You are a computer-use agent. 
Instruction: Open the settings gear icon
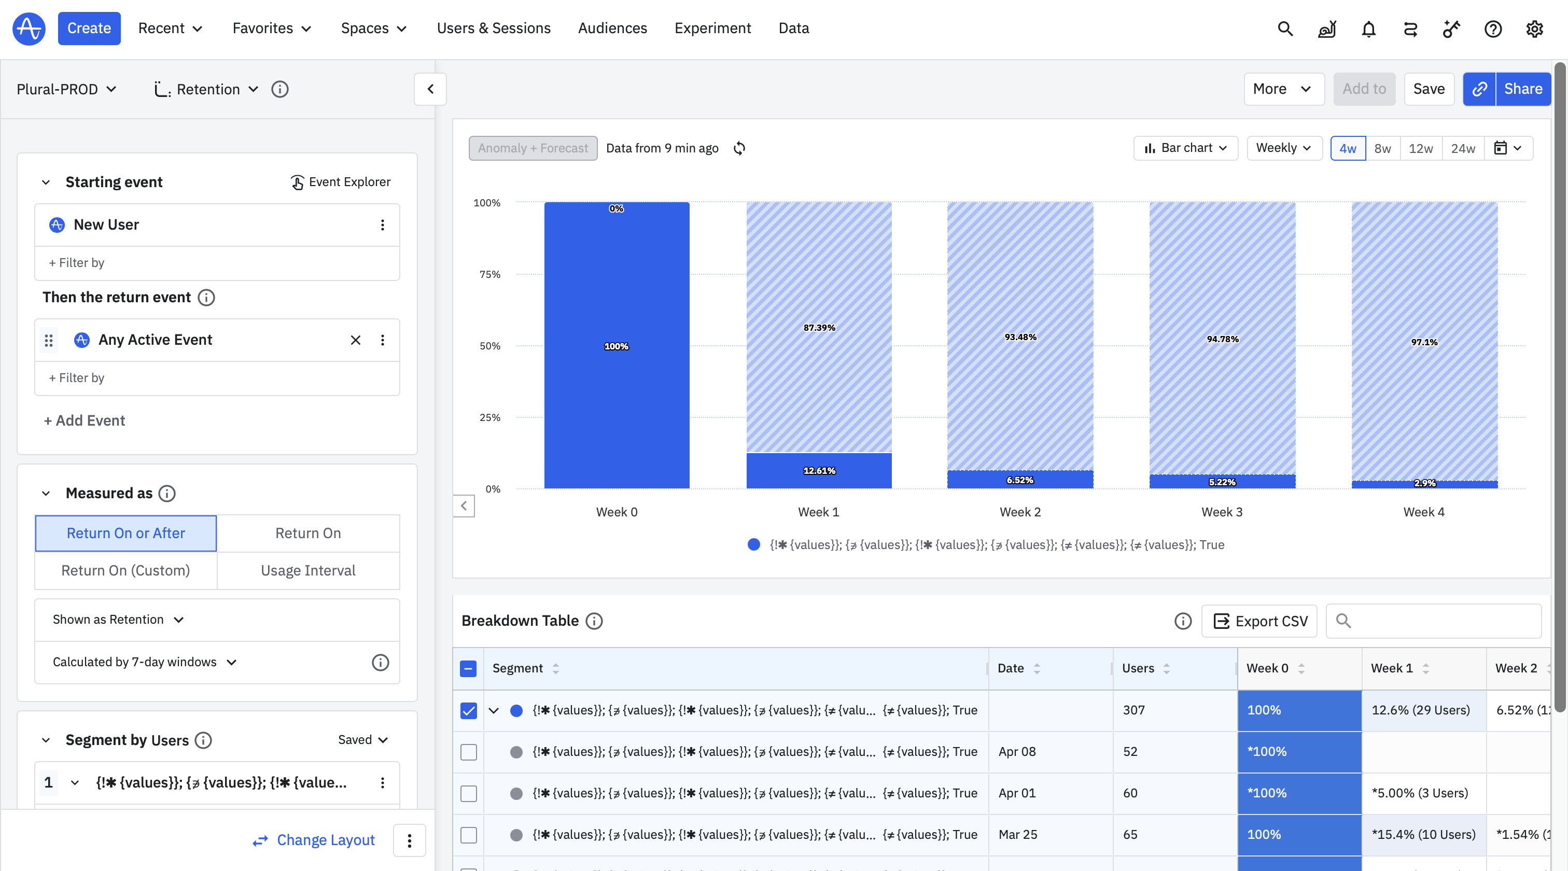point(1534,29)
